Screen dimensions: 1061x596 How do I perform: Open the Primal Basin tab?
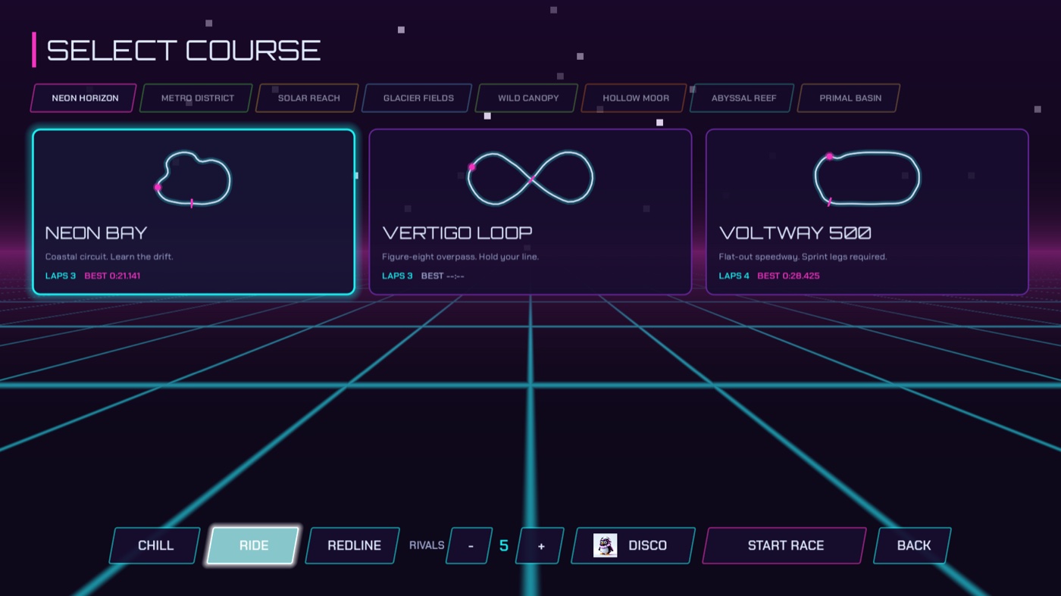850,98
